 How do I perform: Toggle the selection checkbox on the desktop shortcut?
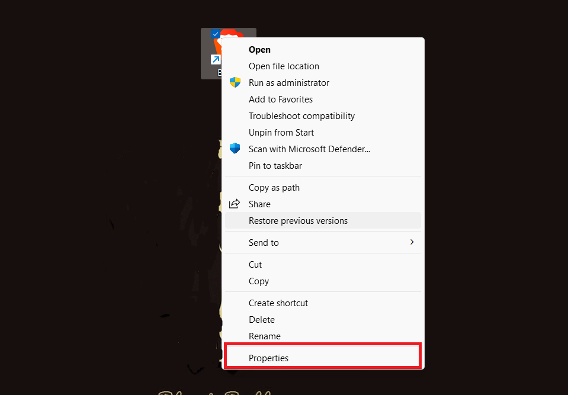tap(215, 34)
